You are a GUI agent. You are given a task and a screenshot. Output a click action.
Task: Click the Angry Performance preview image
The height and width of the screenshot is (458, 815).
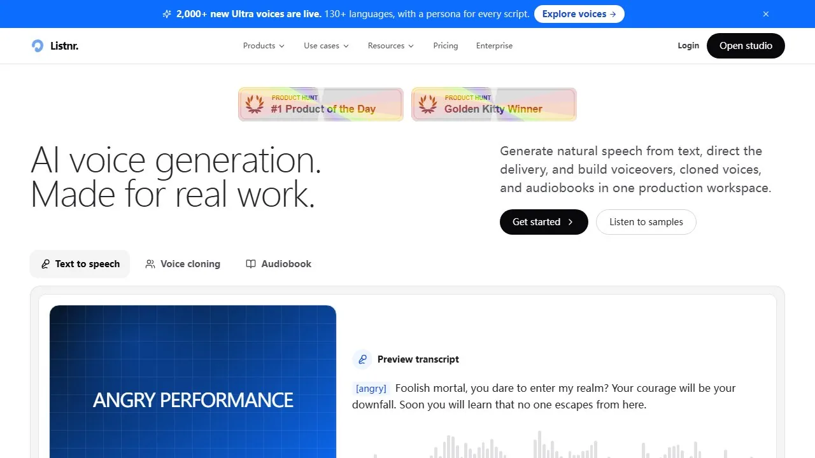point(193,382)
